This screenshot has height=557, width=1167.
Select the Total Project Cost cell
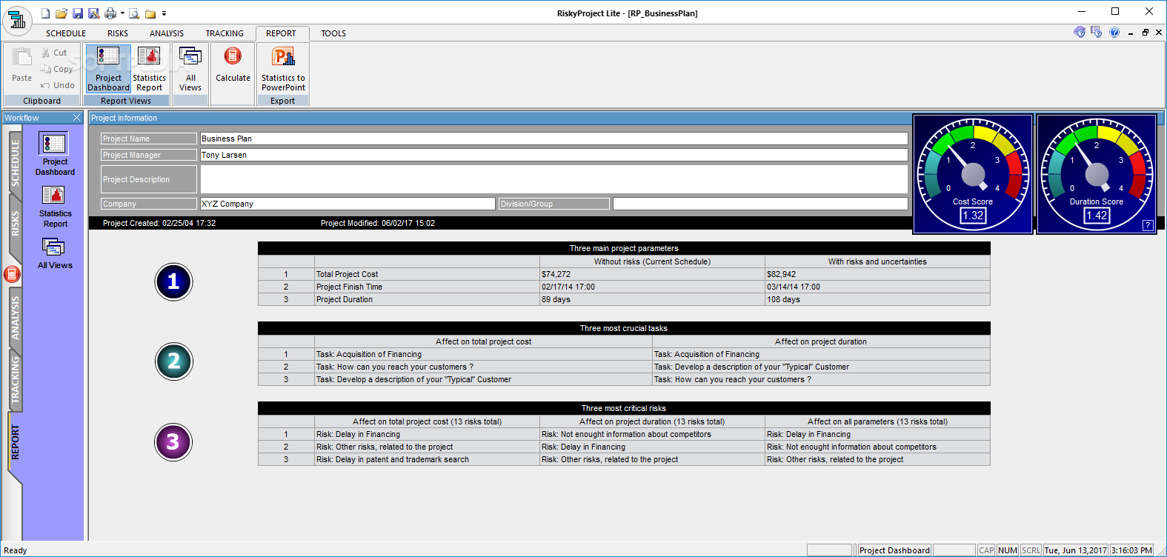pos(427,274)
